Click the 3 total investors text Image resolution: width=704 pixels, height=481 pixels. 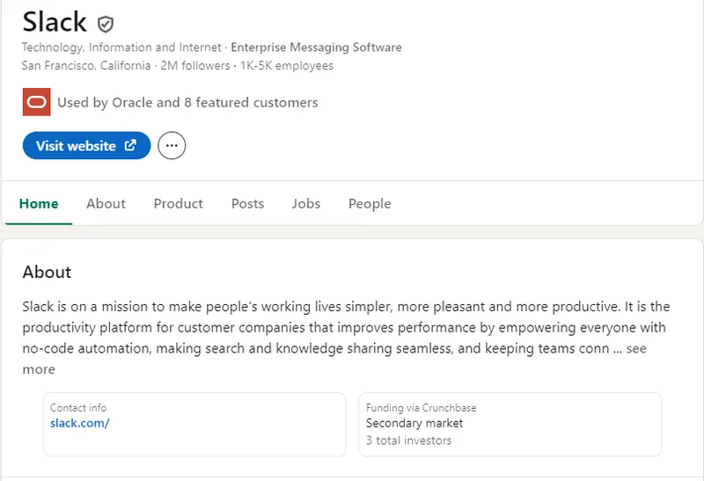[x=408, y=441]
